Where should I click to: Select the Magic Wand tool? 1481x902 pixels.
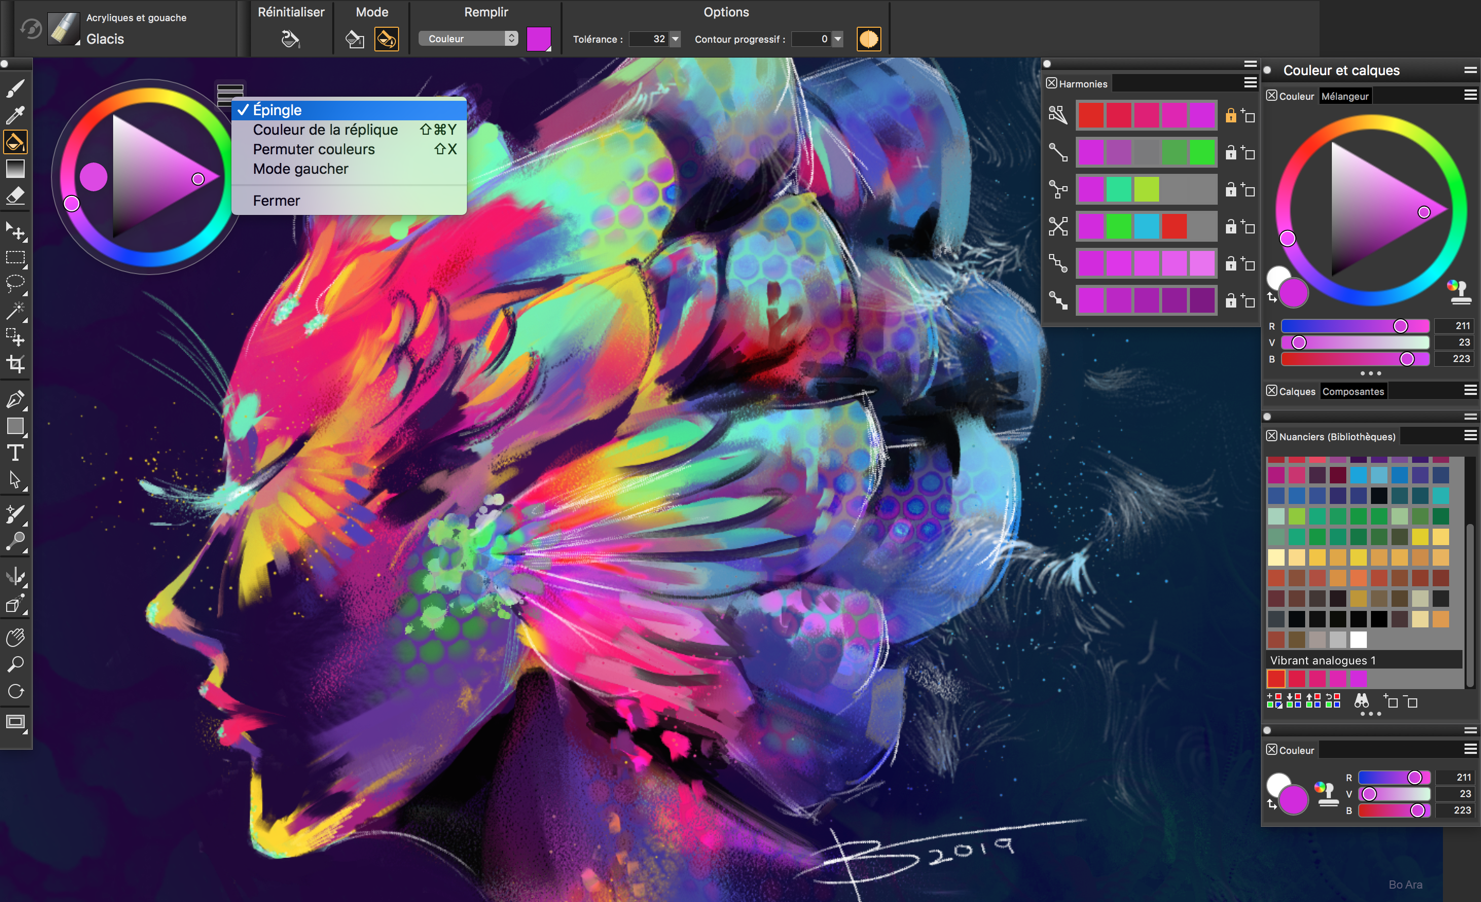pyautogui.click(x=15, y=311)
